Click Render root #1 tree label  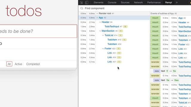coord(106,13)
